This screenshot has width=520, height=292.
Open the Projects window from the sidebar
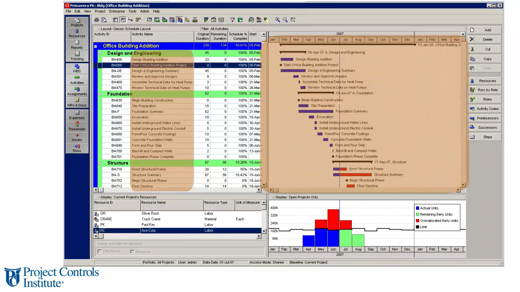click(77, 22)
